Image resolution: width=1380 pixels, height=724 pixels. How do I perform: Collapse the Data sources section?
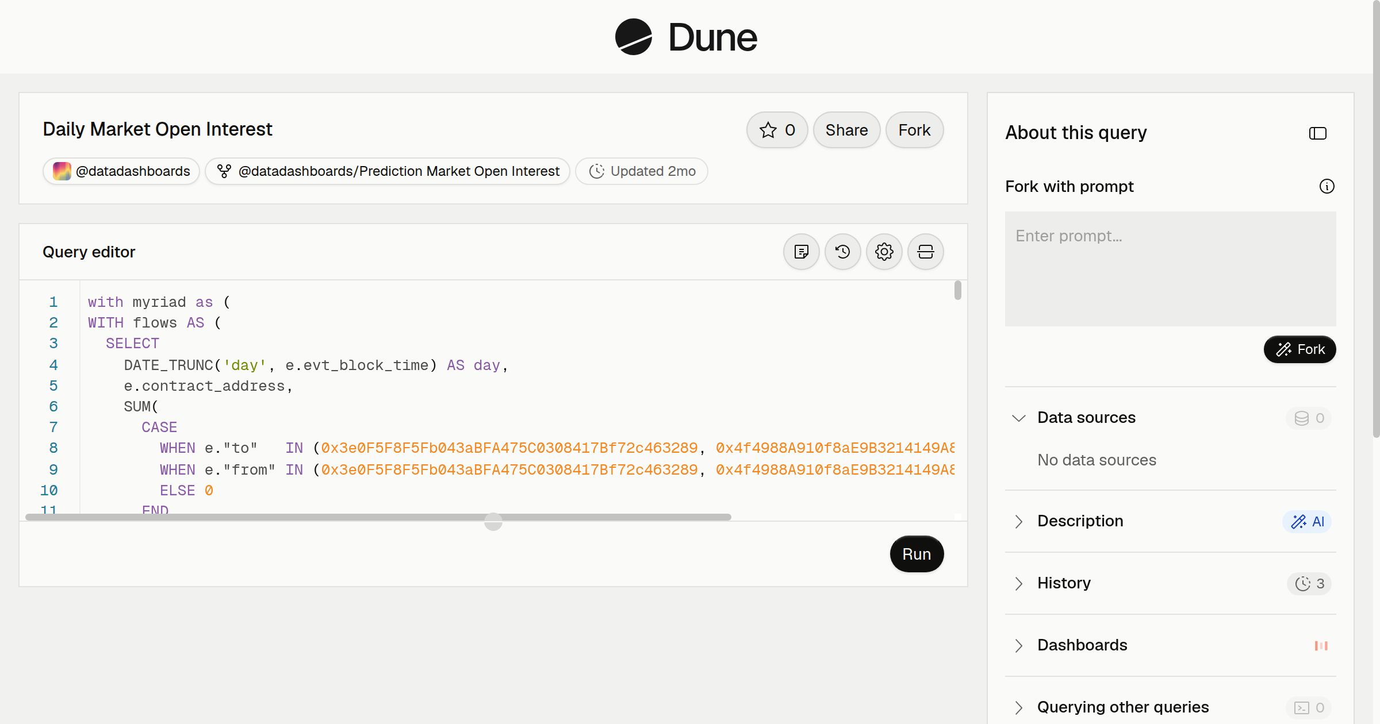1019,418
